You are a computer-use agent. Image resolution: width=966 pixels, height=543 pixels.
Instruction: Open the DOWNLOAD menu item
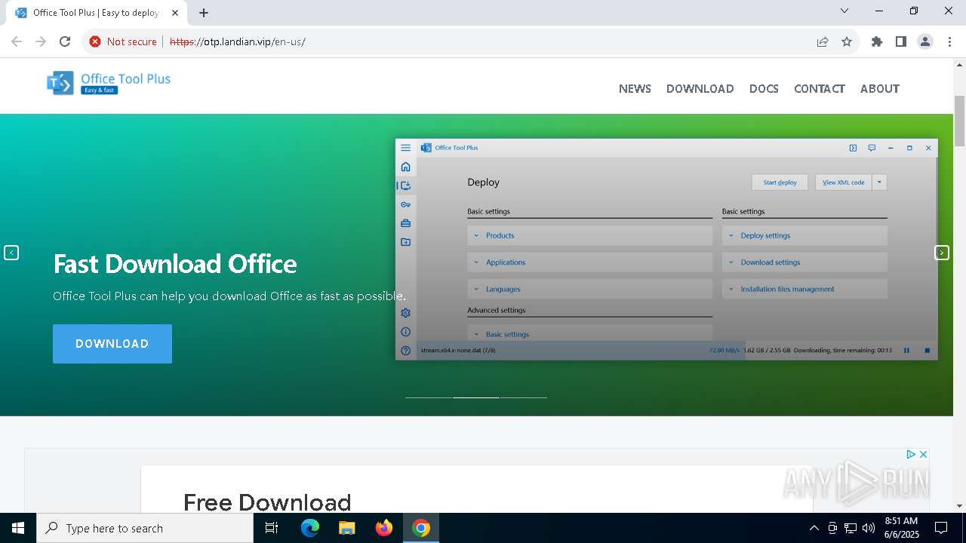point(700,88)
